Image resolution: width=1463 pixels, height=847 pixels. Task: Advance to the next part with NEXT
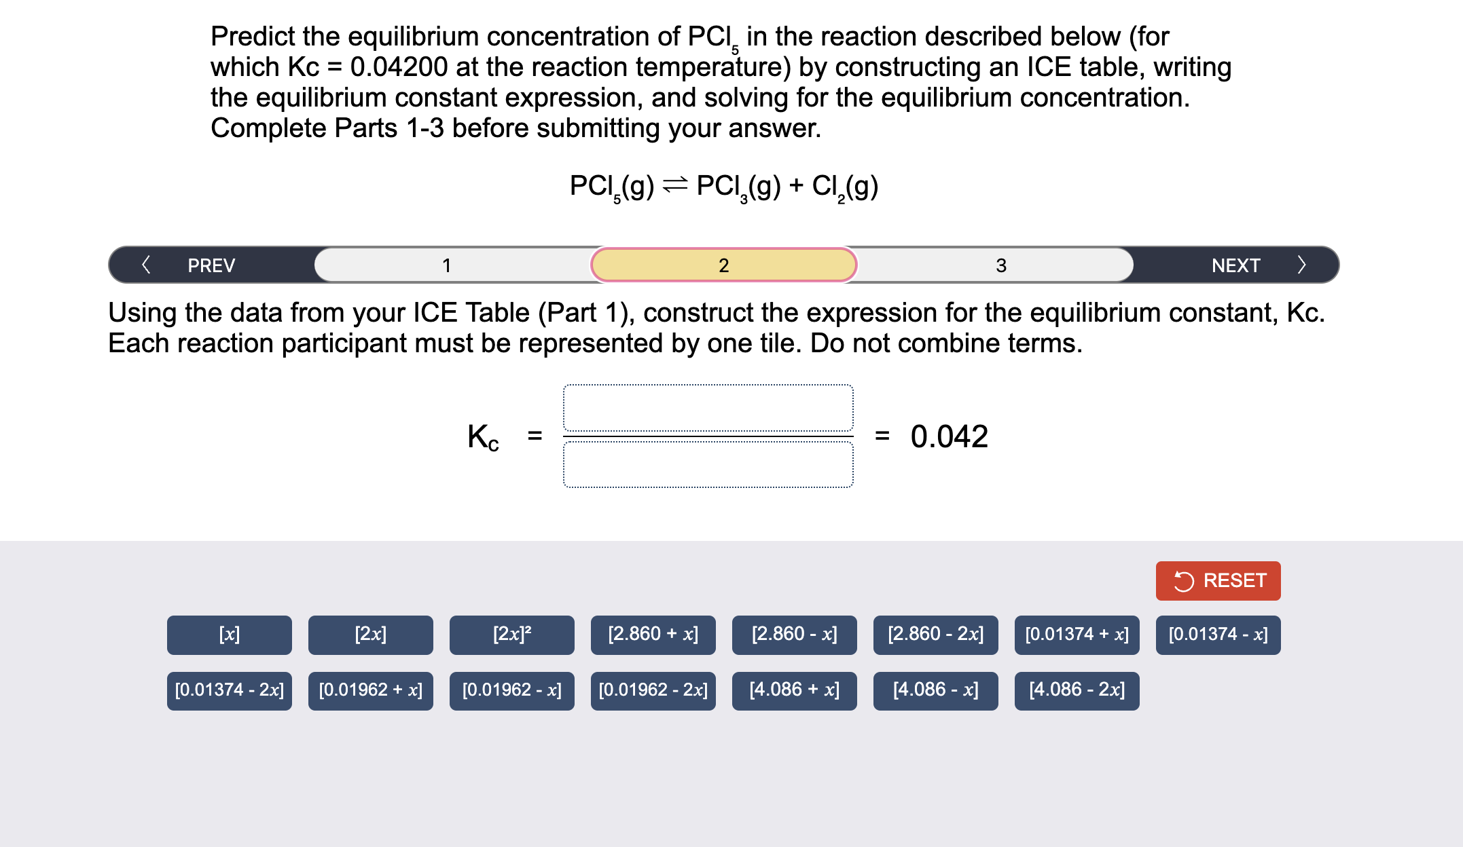[1235, 265]
